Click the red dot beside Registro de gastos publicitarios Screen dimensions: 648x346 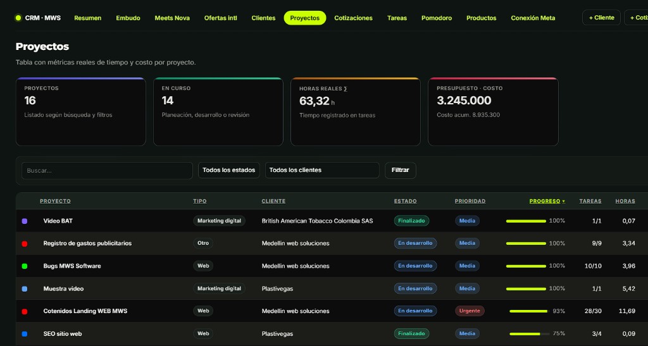(25, 244)
